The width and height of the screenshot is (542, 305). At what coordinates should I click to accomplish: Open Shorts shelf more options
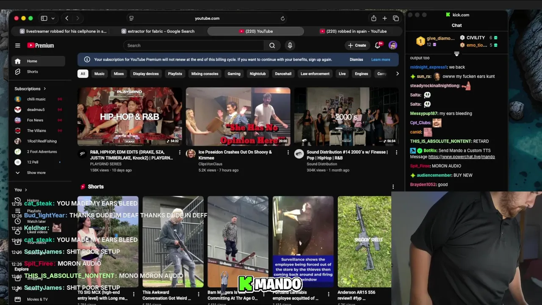393,187
